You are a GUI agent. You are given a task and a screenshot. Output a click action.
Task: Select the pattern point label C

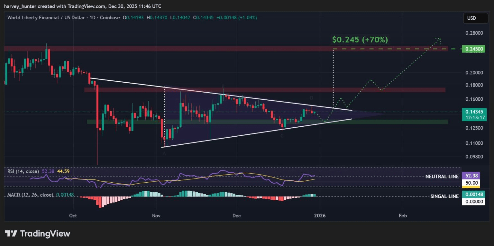282,136
